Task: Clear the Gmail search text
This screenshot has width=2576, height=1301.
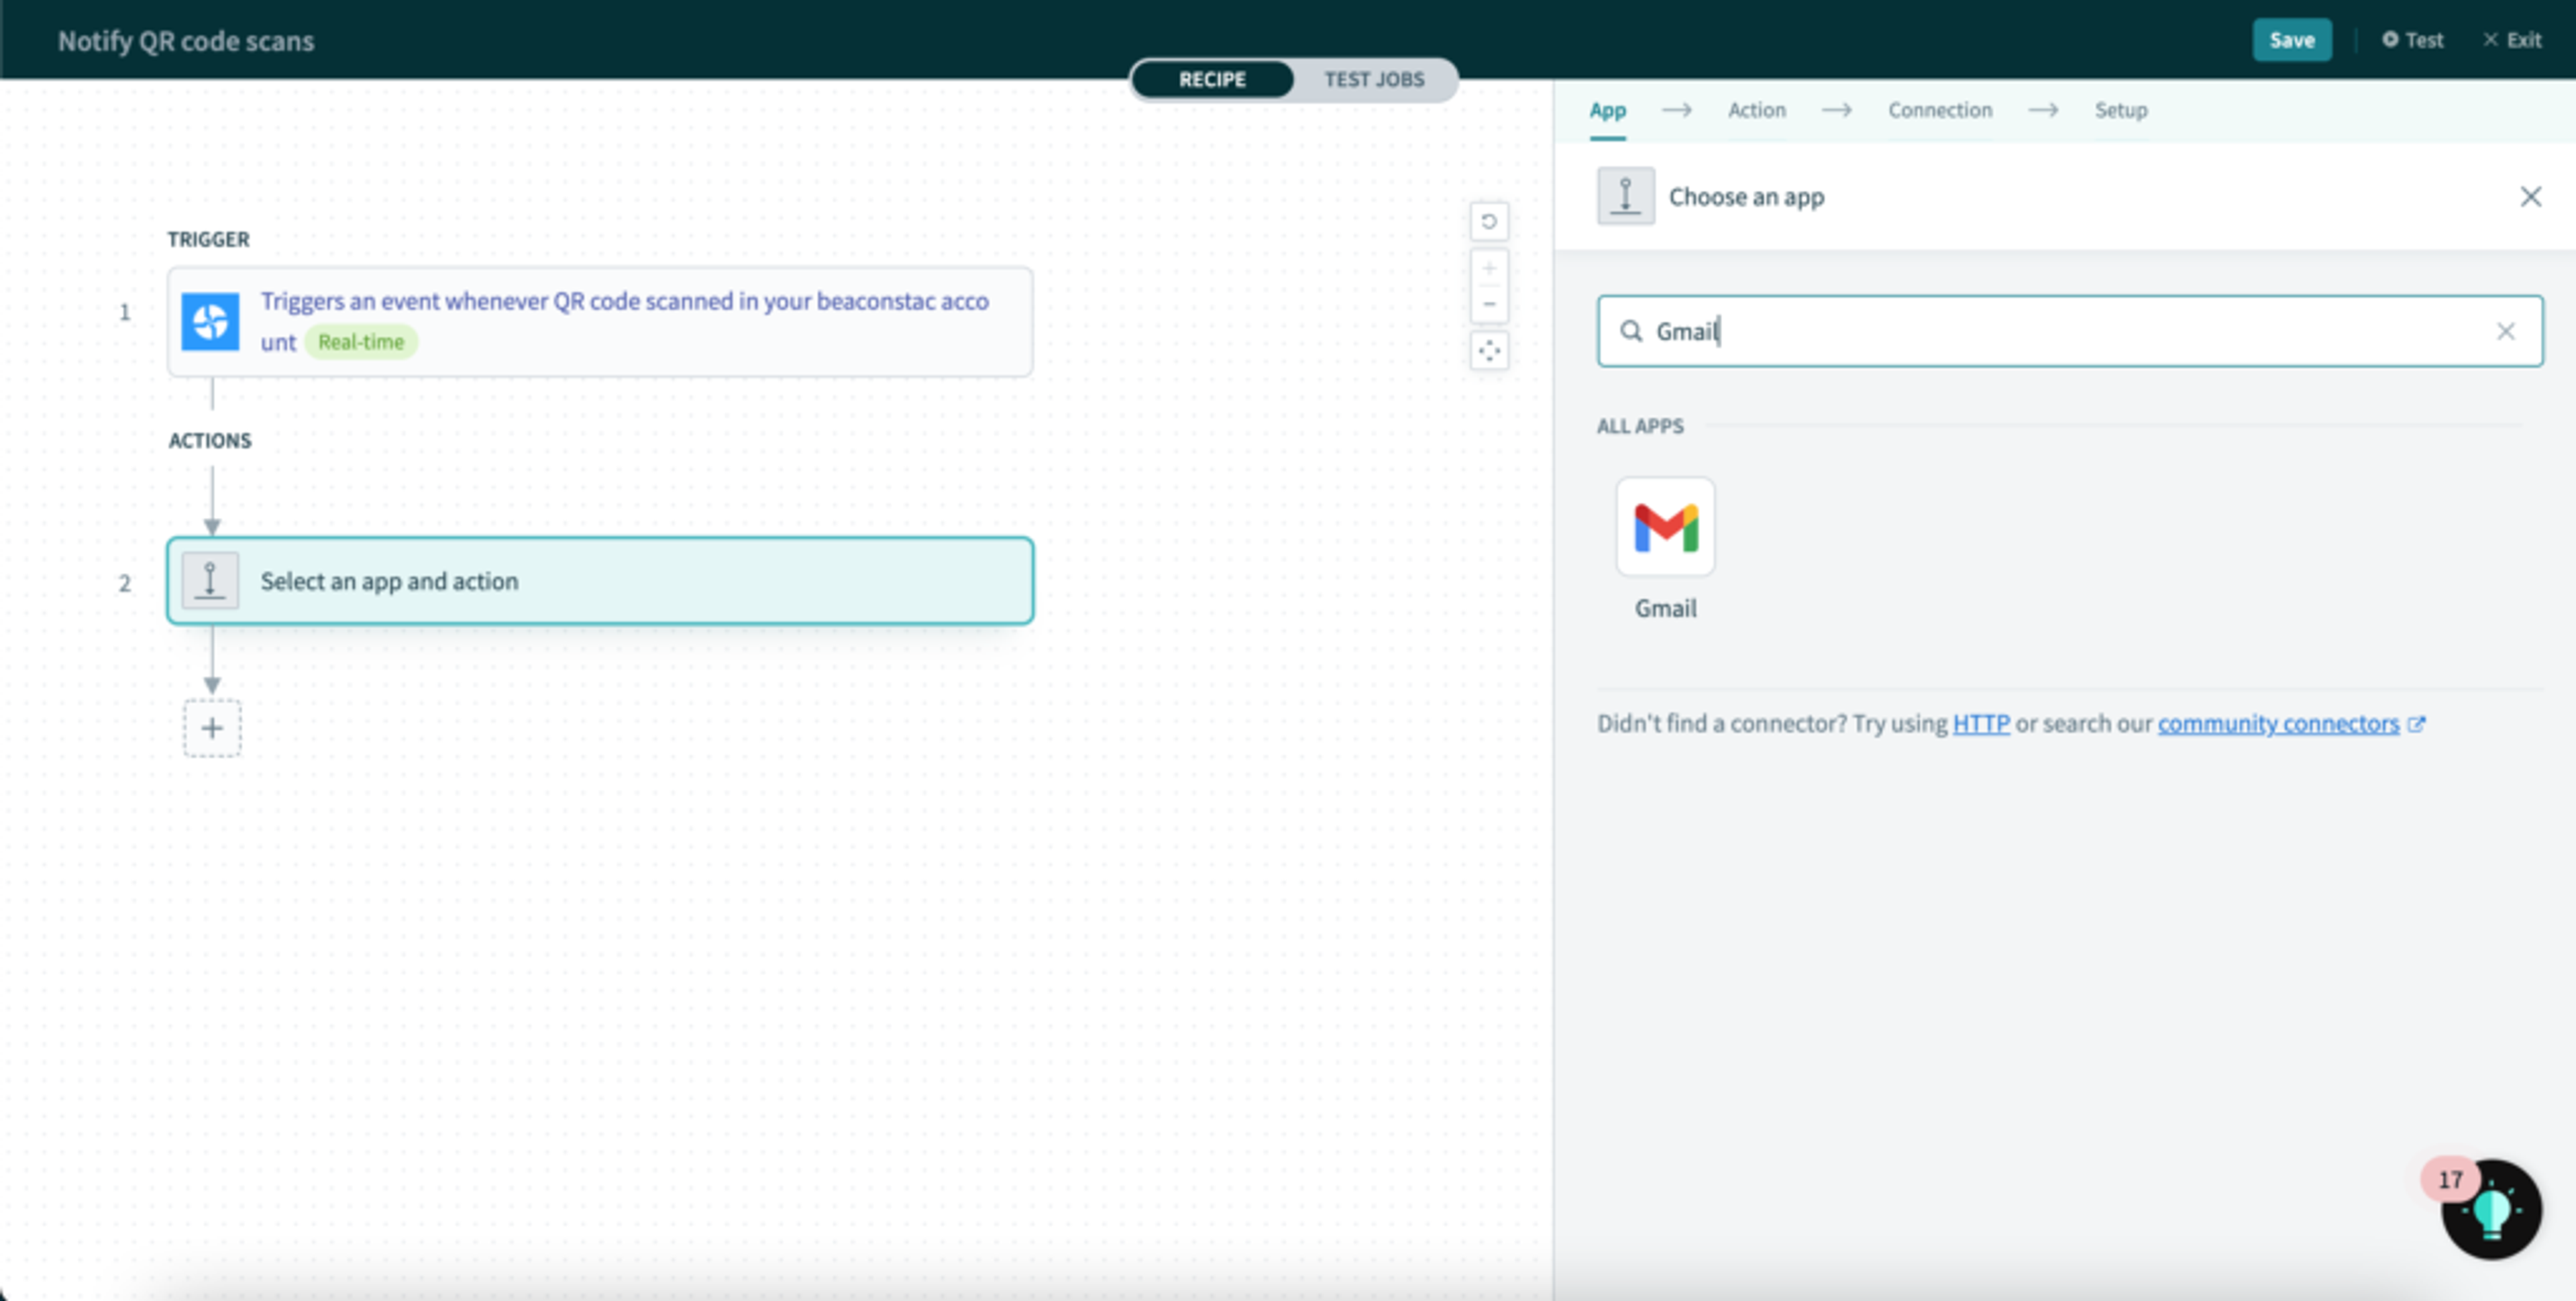Action: pyautogui.click(x=2505, y=331)
